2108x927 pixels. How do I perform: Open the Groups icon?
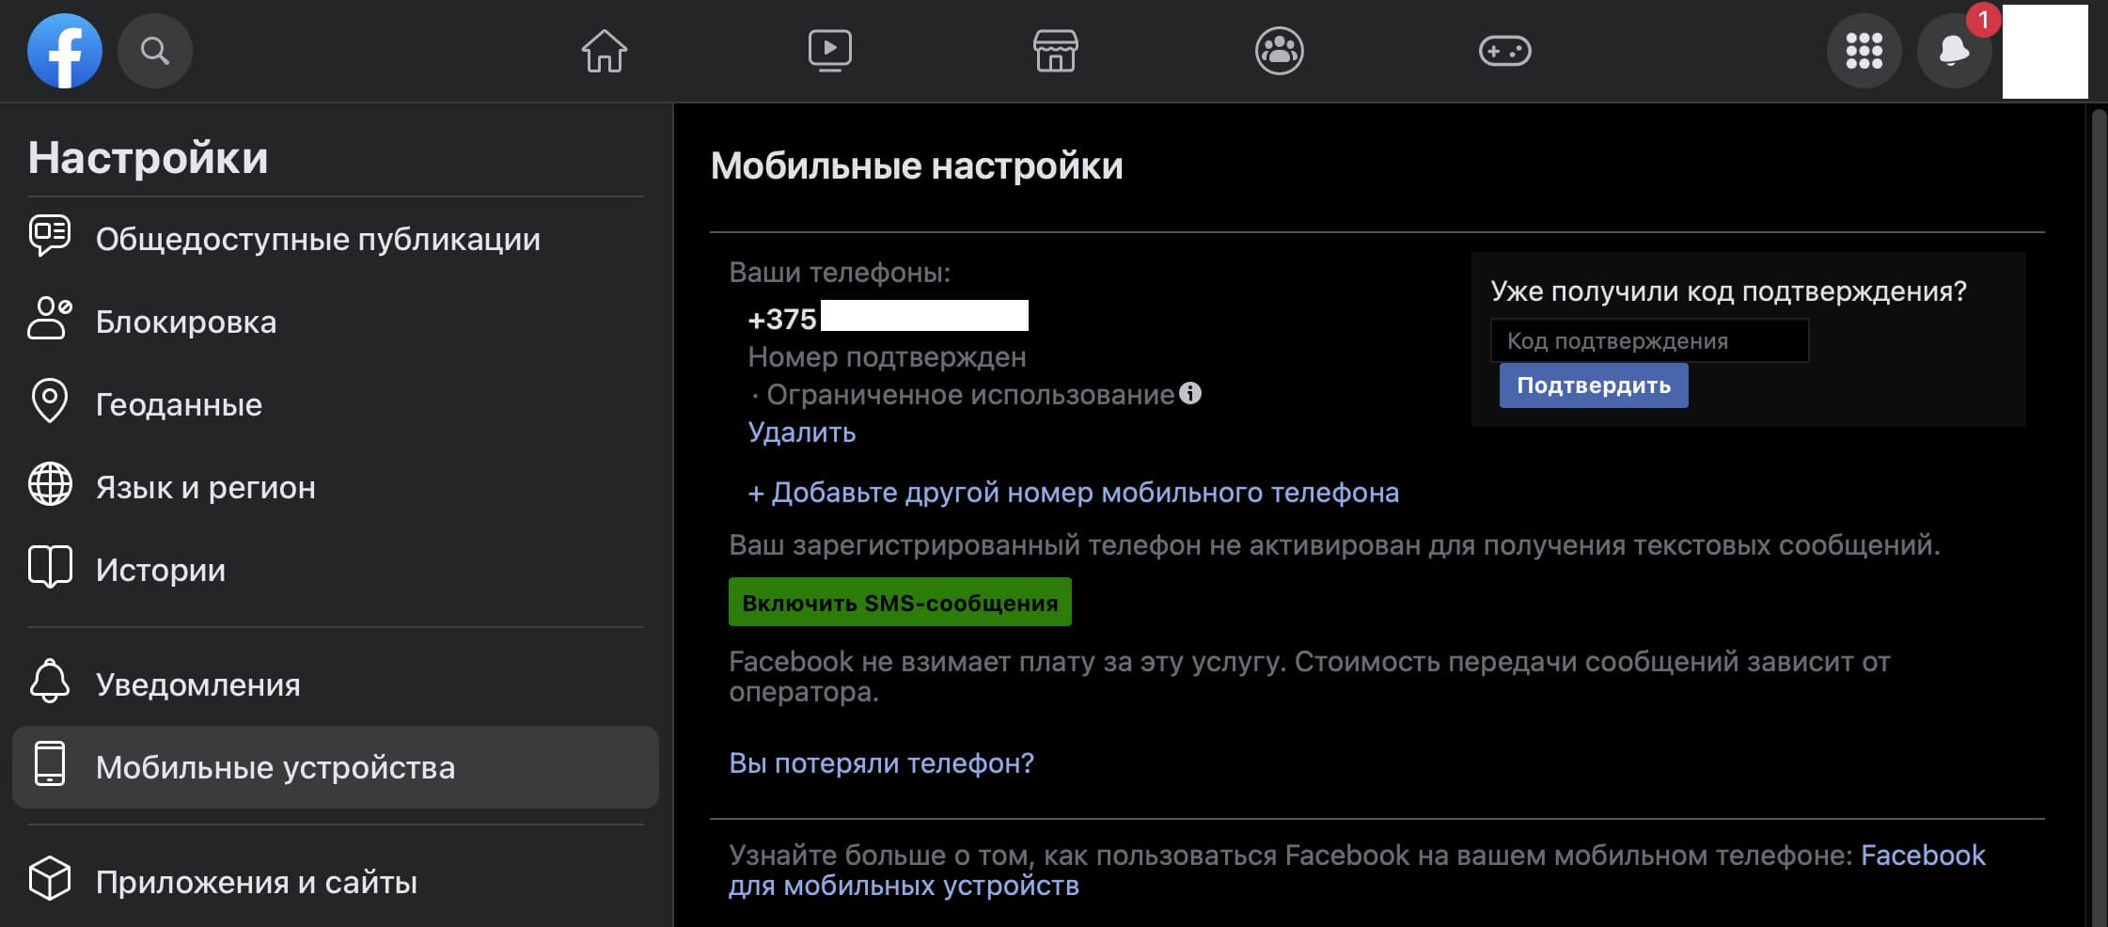[1280, 51]
